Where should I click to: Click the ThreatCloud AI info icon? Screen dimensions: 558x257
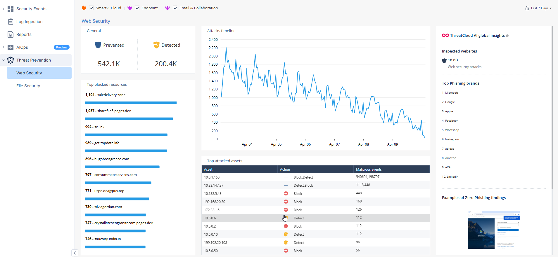[507, 36]
